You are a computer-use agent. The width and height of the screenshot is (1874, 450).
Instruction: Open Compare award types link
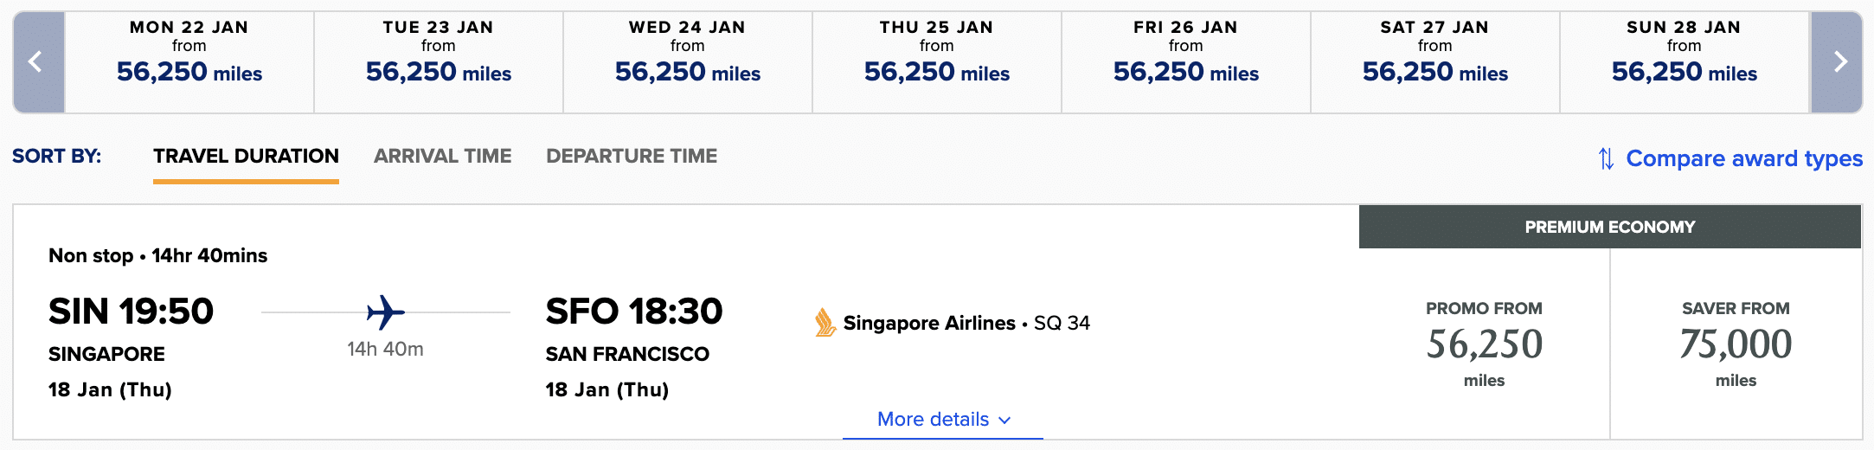pos(1743,159)
